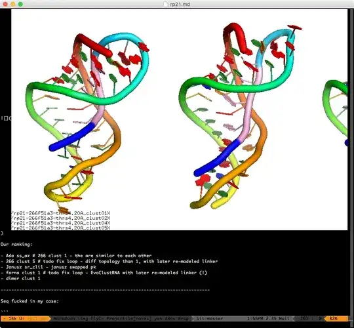Image resolution: width=354 pixels, height=328 pixels.
Task: Maximize the rp21.md window with the green button
Action: [20, 4]
